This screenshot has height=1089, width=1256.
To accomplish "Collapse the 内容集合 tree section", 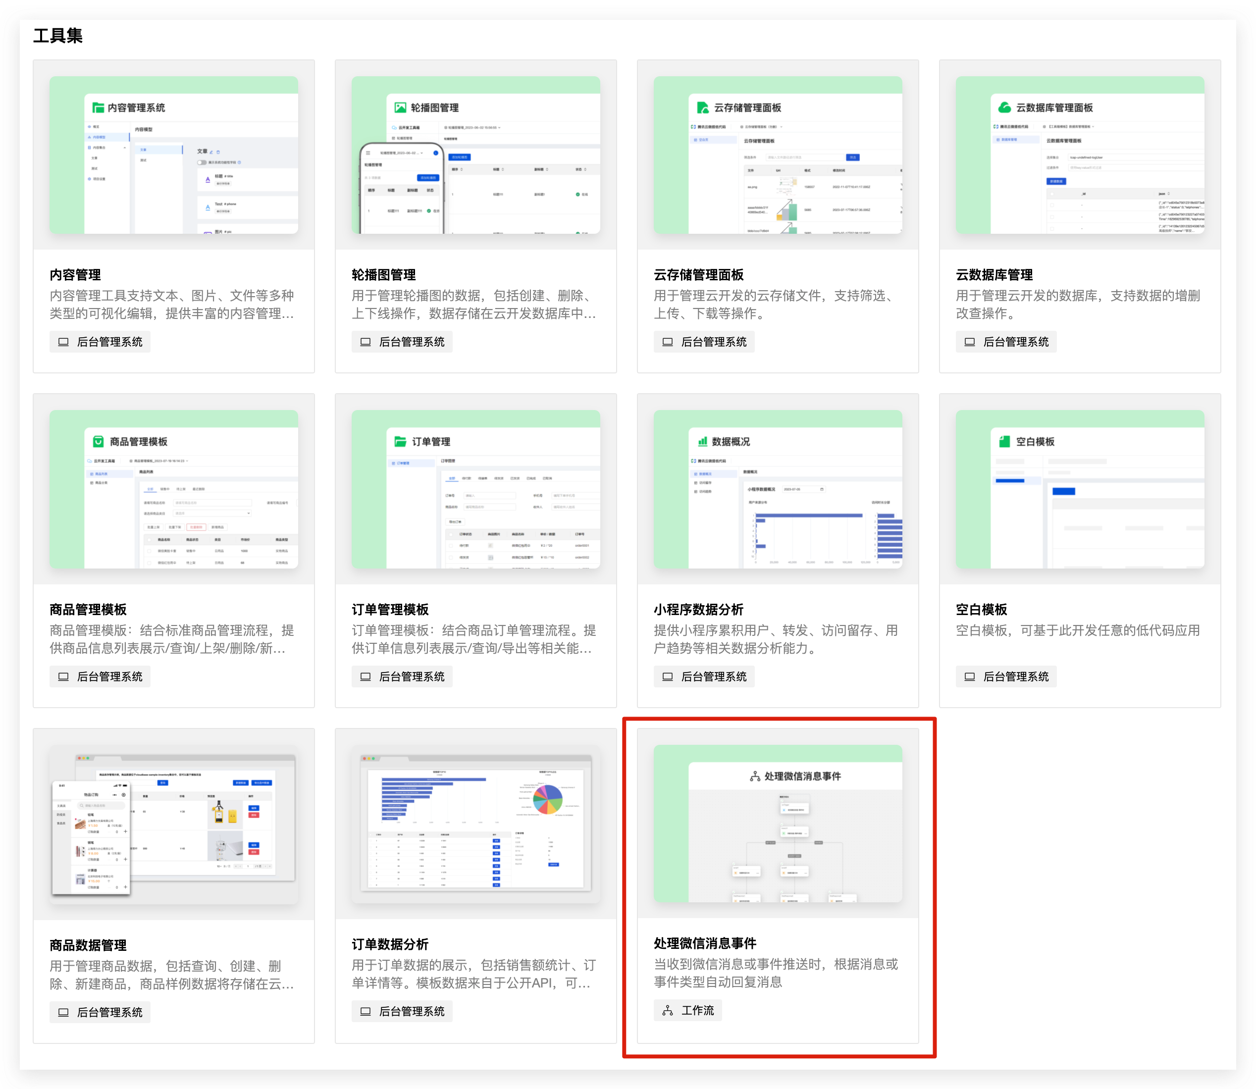I will click(x=125, y=148).
